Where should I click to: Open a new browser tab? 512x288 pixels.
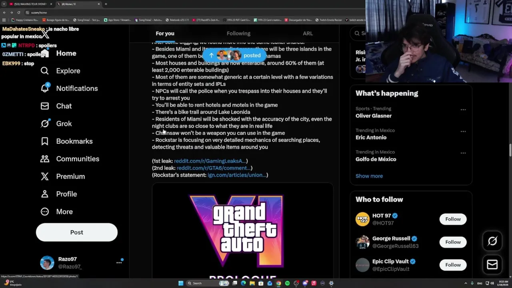(106, 4)
